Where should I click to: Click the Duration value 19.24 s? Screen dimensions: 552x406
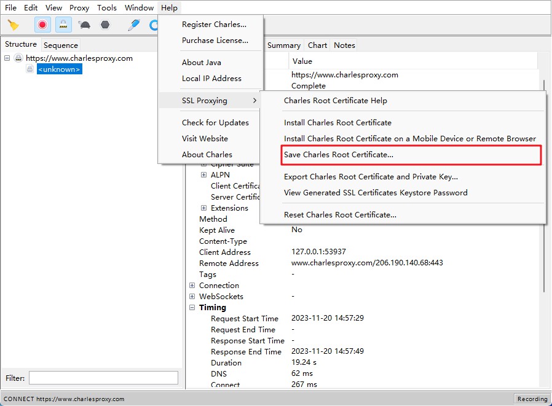point(304,362)
